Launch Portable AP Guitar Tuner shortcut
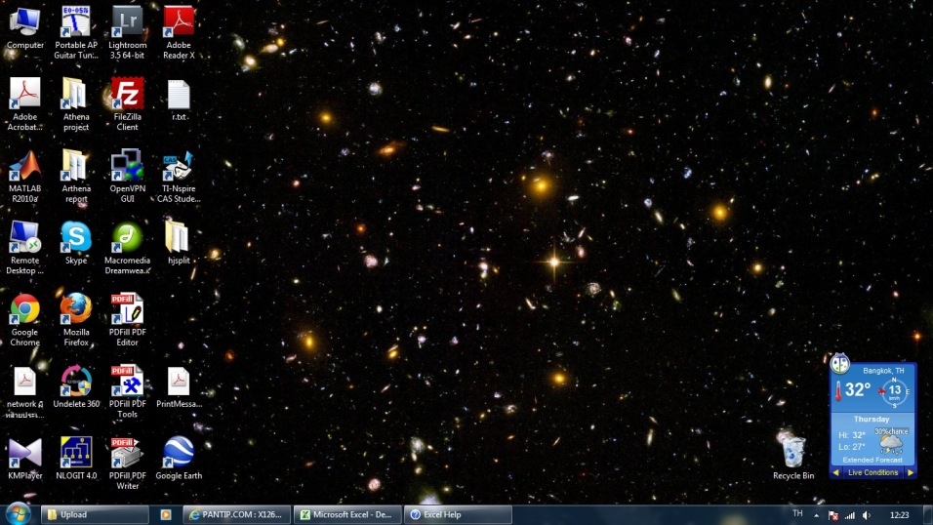933x525 pixels. tap(76, 33)
